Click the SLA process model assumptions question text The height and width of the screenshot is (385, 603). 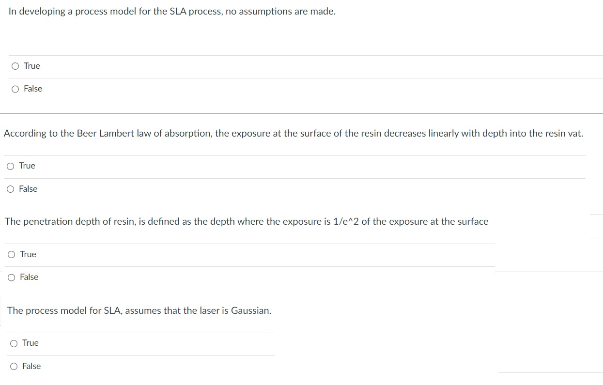(x=172, y=11)
